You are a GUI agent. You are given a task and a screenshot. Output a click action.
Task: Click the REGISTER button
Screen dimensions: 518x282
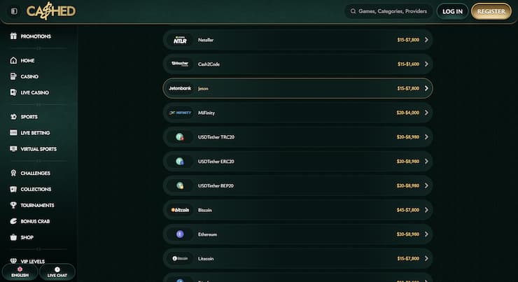tap(491, 11)
